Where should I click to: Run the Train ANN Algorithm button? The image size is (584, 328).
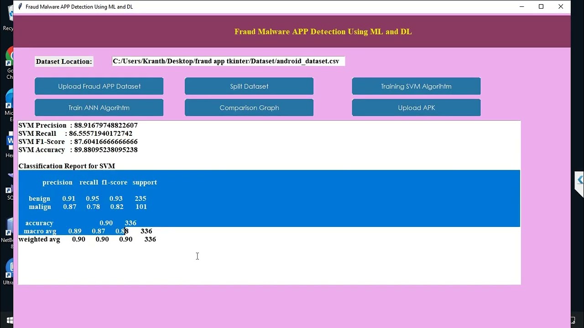tap(99, 108)
